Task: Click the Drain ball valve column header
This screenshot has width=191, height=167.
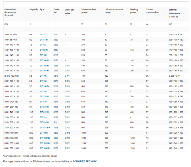Action: coord(69,11)
